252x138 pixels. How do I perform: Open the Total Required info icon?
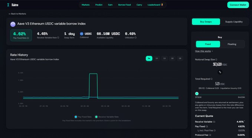[212, 79]
